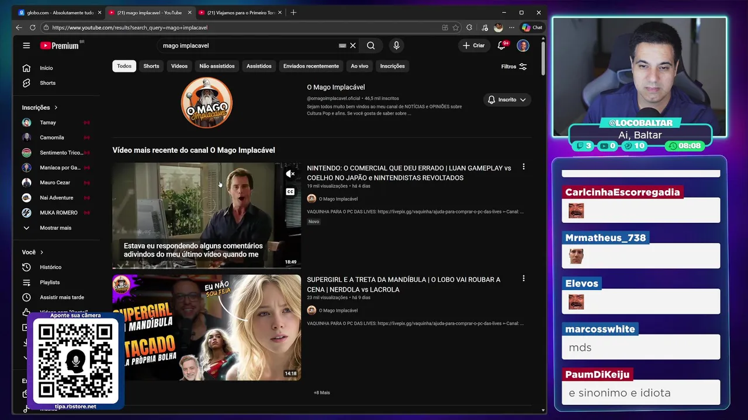Switch to the globo.com tab
This screenshot has height=420, width=748.
pos(60,12)
